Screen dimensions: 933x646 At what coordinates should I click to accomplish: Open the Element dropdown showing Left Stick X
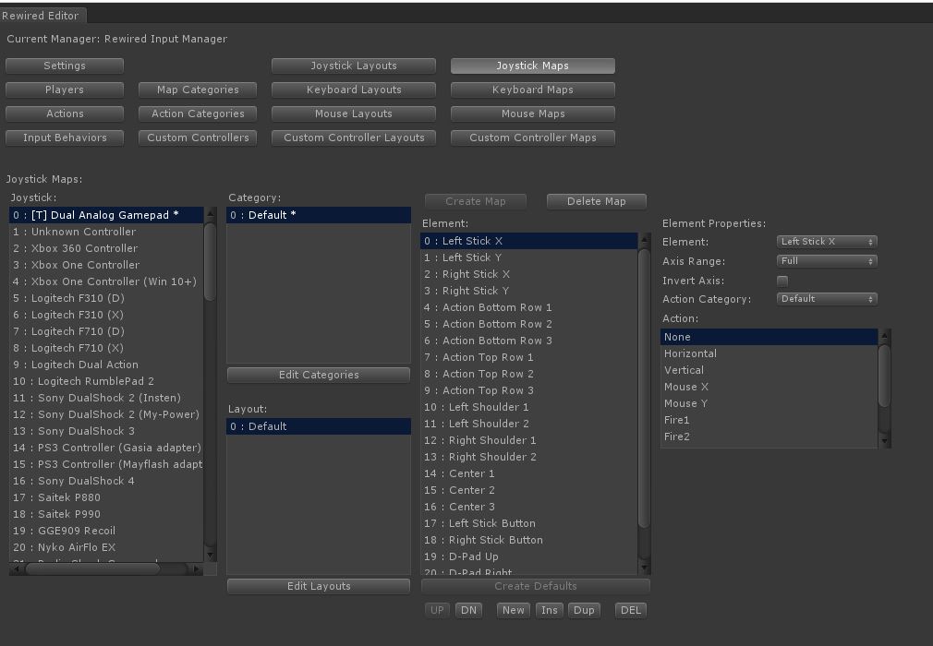pyautogui.click(x=825, y=241)
